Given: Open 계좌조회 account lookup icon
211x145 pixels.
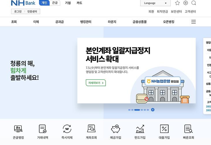Looking at the screenshot, I should point(92,129).
